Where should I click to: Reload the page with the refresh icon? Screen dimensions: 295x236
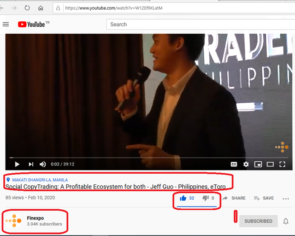pos(27,8)
